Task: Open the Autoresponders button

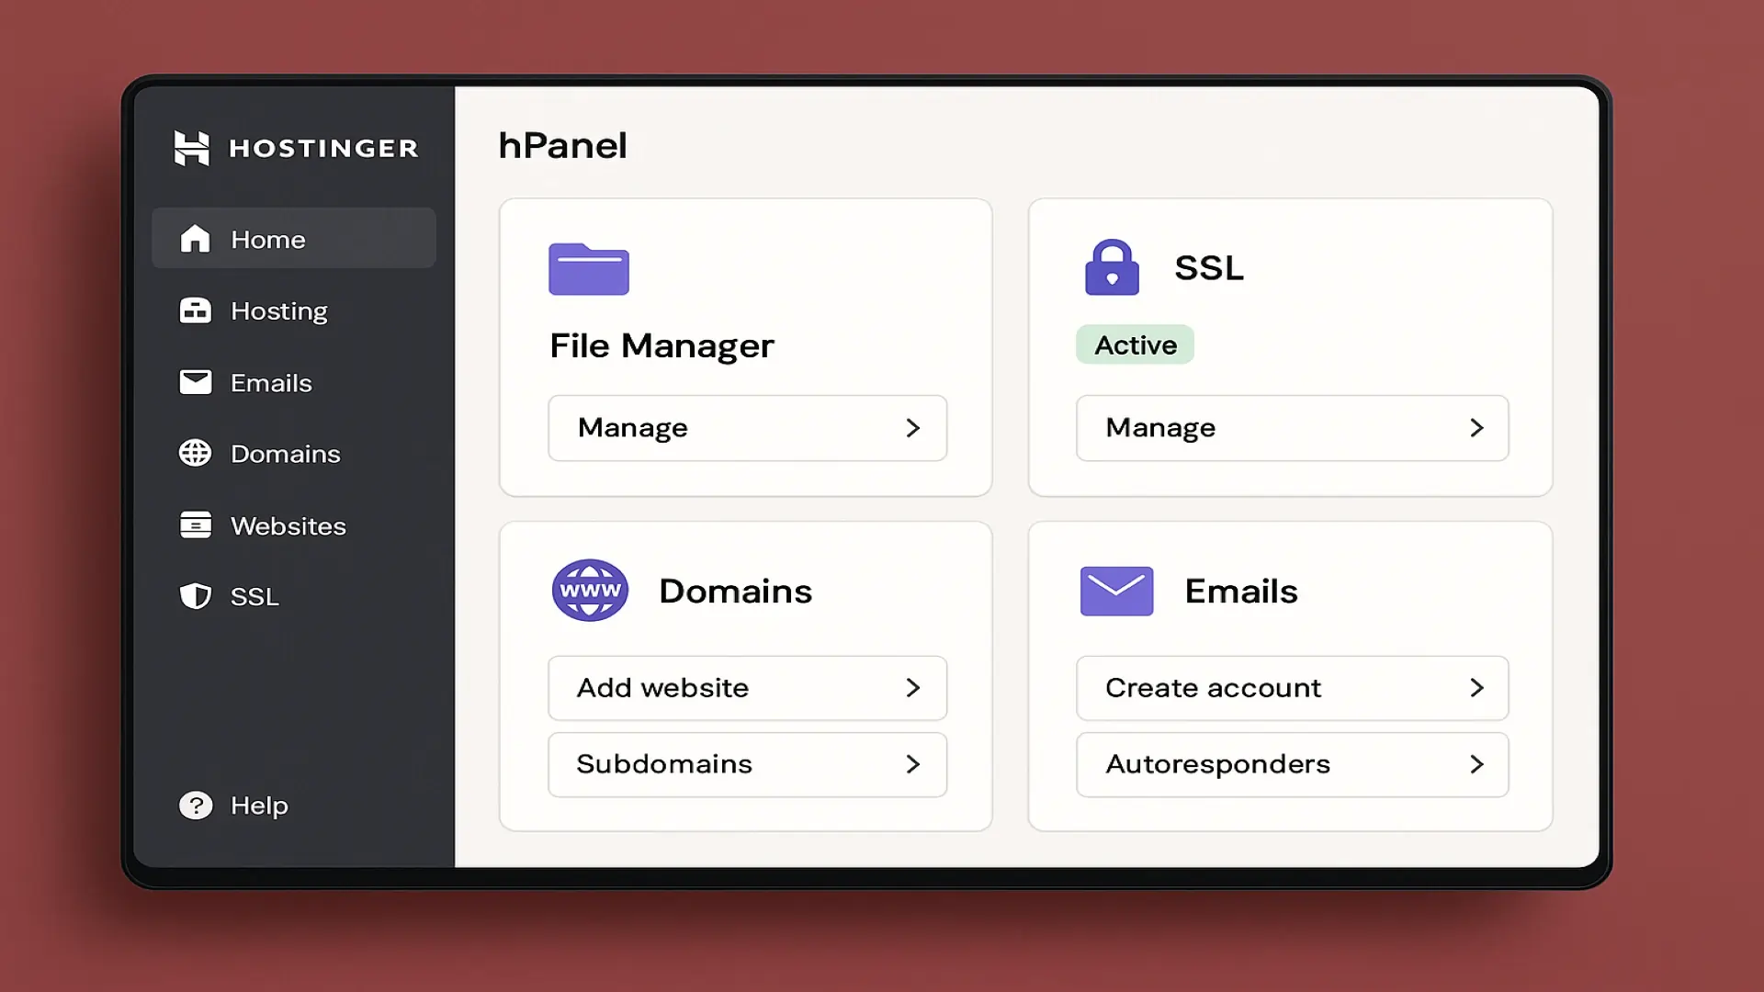Action: tap(1293, 764)
